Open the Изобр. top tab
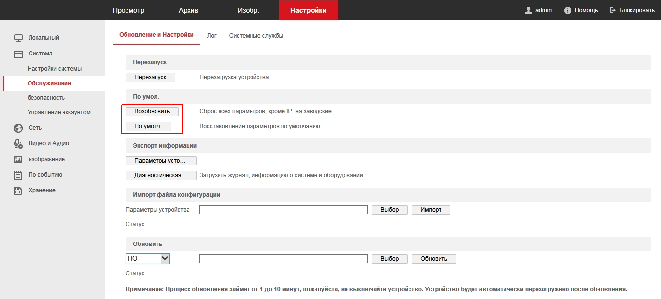This screenshot has height=299, width=661. (x=248, y=10)
